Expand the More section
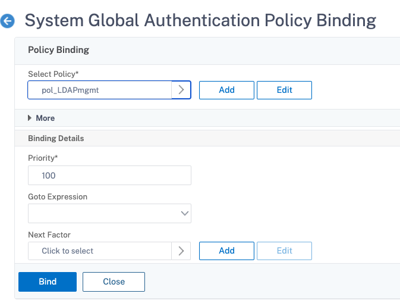This screenshot has width=400, height=303. point(42,118)
